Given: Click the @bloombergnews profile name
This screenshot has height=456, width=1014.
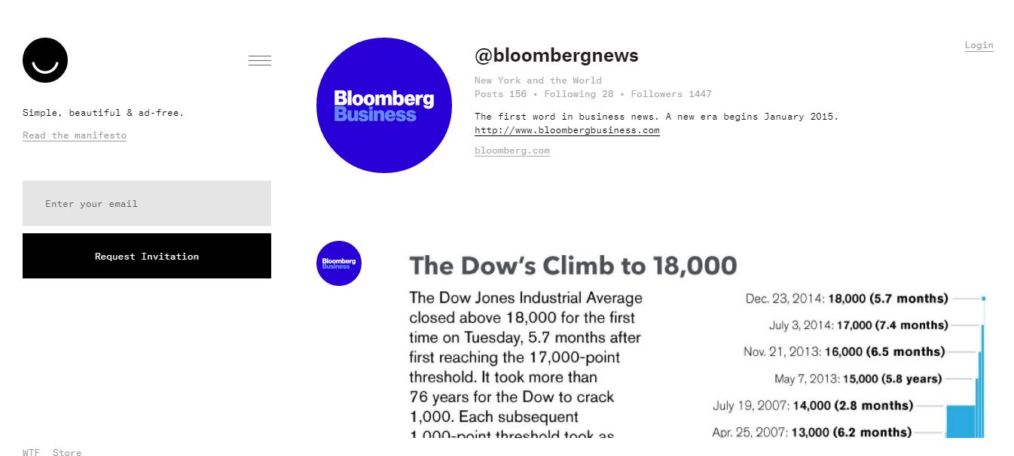Looking at the screenshot, I should [557, 56].
